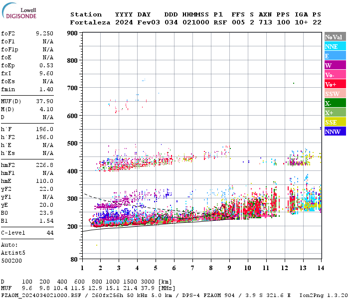Image resolution: width=349 pixels, height=299 pixels.
Task: Click the foEp value 0.53
Action: (46, 65)
